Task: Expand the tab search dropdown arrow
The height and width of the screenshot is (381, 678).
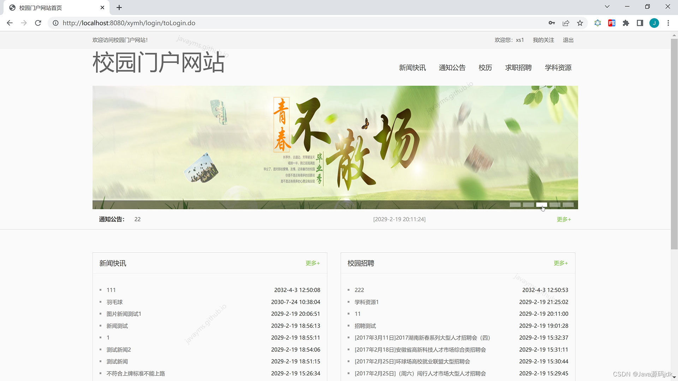Action: click(607, 7)
